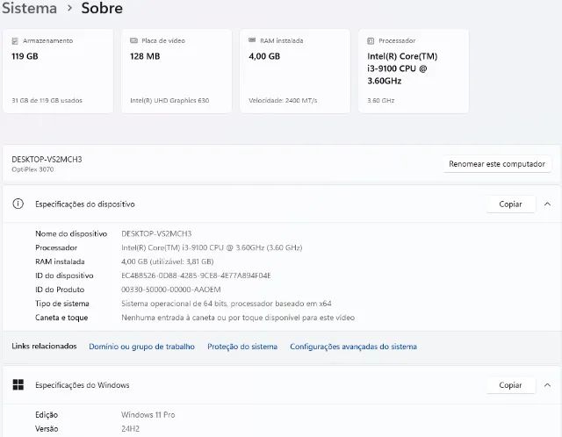Copy the device specifications with Copiar
This screenshot has height=437, width=562.
pyautogui.click(x=510, y=204)
